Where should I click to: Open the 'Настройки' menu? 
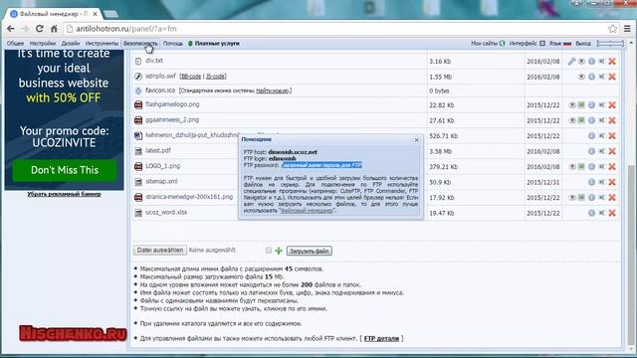click(42, 43)
